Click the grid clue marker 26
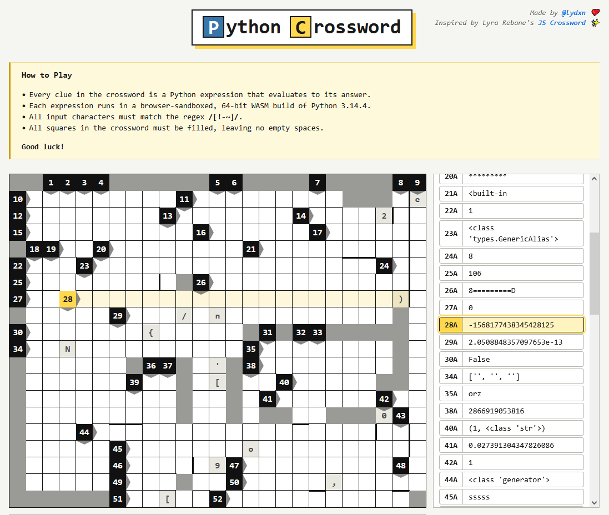 click(201, 282)
